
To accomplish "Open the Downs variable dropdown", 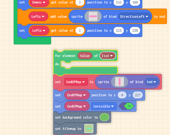I will pyautogui.click(x=39, y=3).
